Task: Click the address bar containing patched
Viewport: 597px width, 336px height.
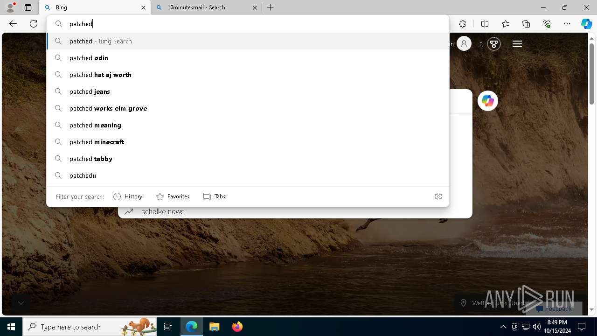Action: click(x=248, y=24)
